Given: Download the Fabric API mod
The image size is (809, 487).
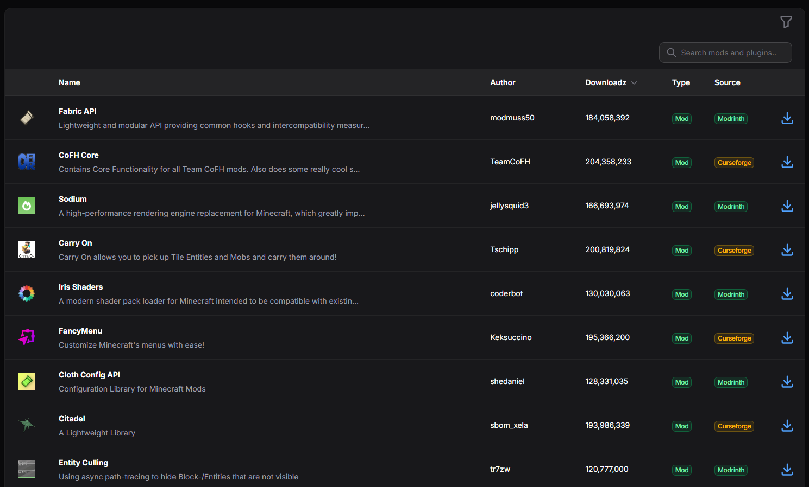Looking at the screenshot, I should 787,118.
